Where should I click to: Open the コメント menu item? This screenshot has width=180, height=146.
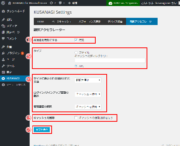point(12,39)
